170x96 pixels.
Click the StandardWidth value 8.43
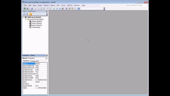pyautogui.click(x=41, y=86)
